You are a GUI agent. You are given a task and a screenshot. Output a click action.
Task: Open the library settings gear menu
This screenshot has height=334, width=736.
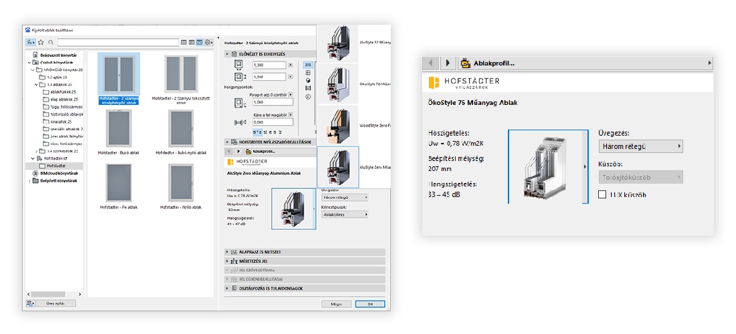(208, 42)
